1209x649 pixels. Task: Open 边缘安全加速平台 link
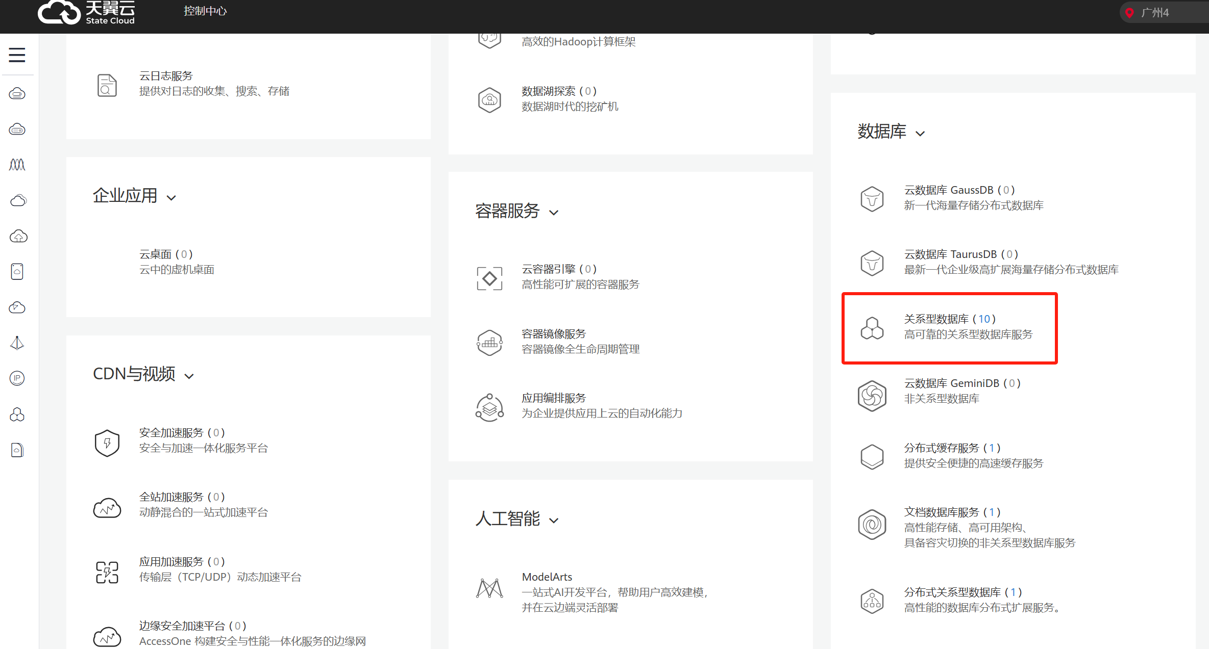click(192, 626)
